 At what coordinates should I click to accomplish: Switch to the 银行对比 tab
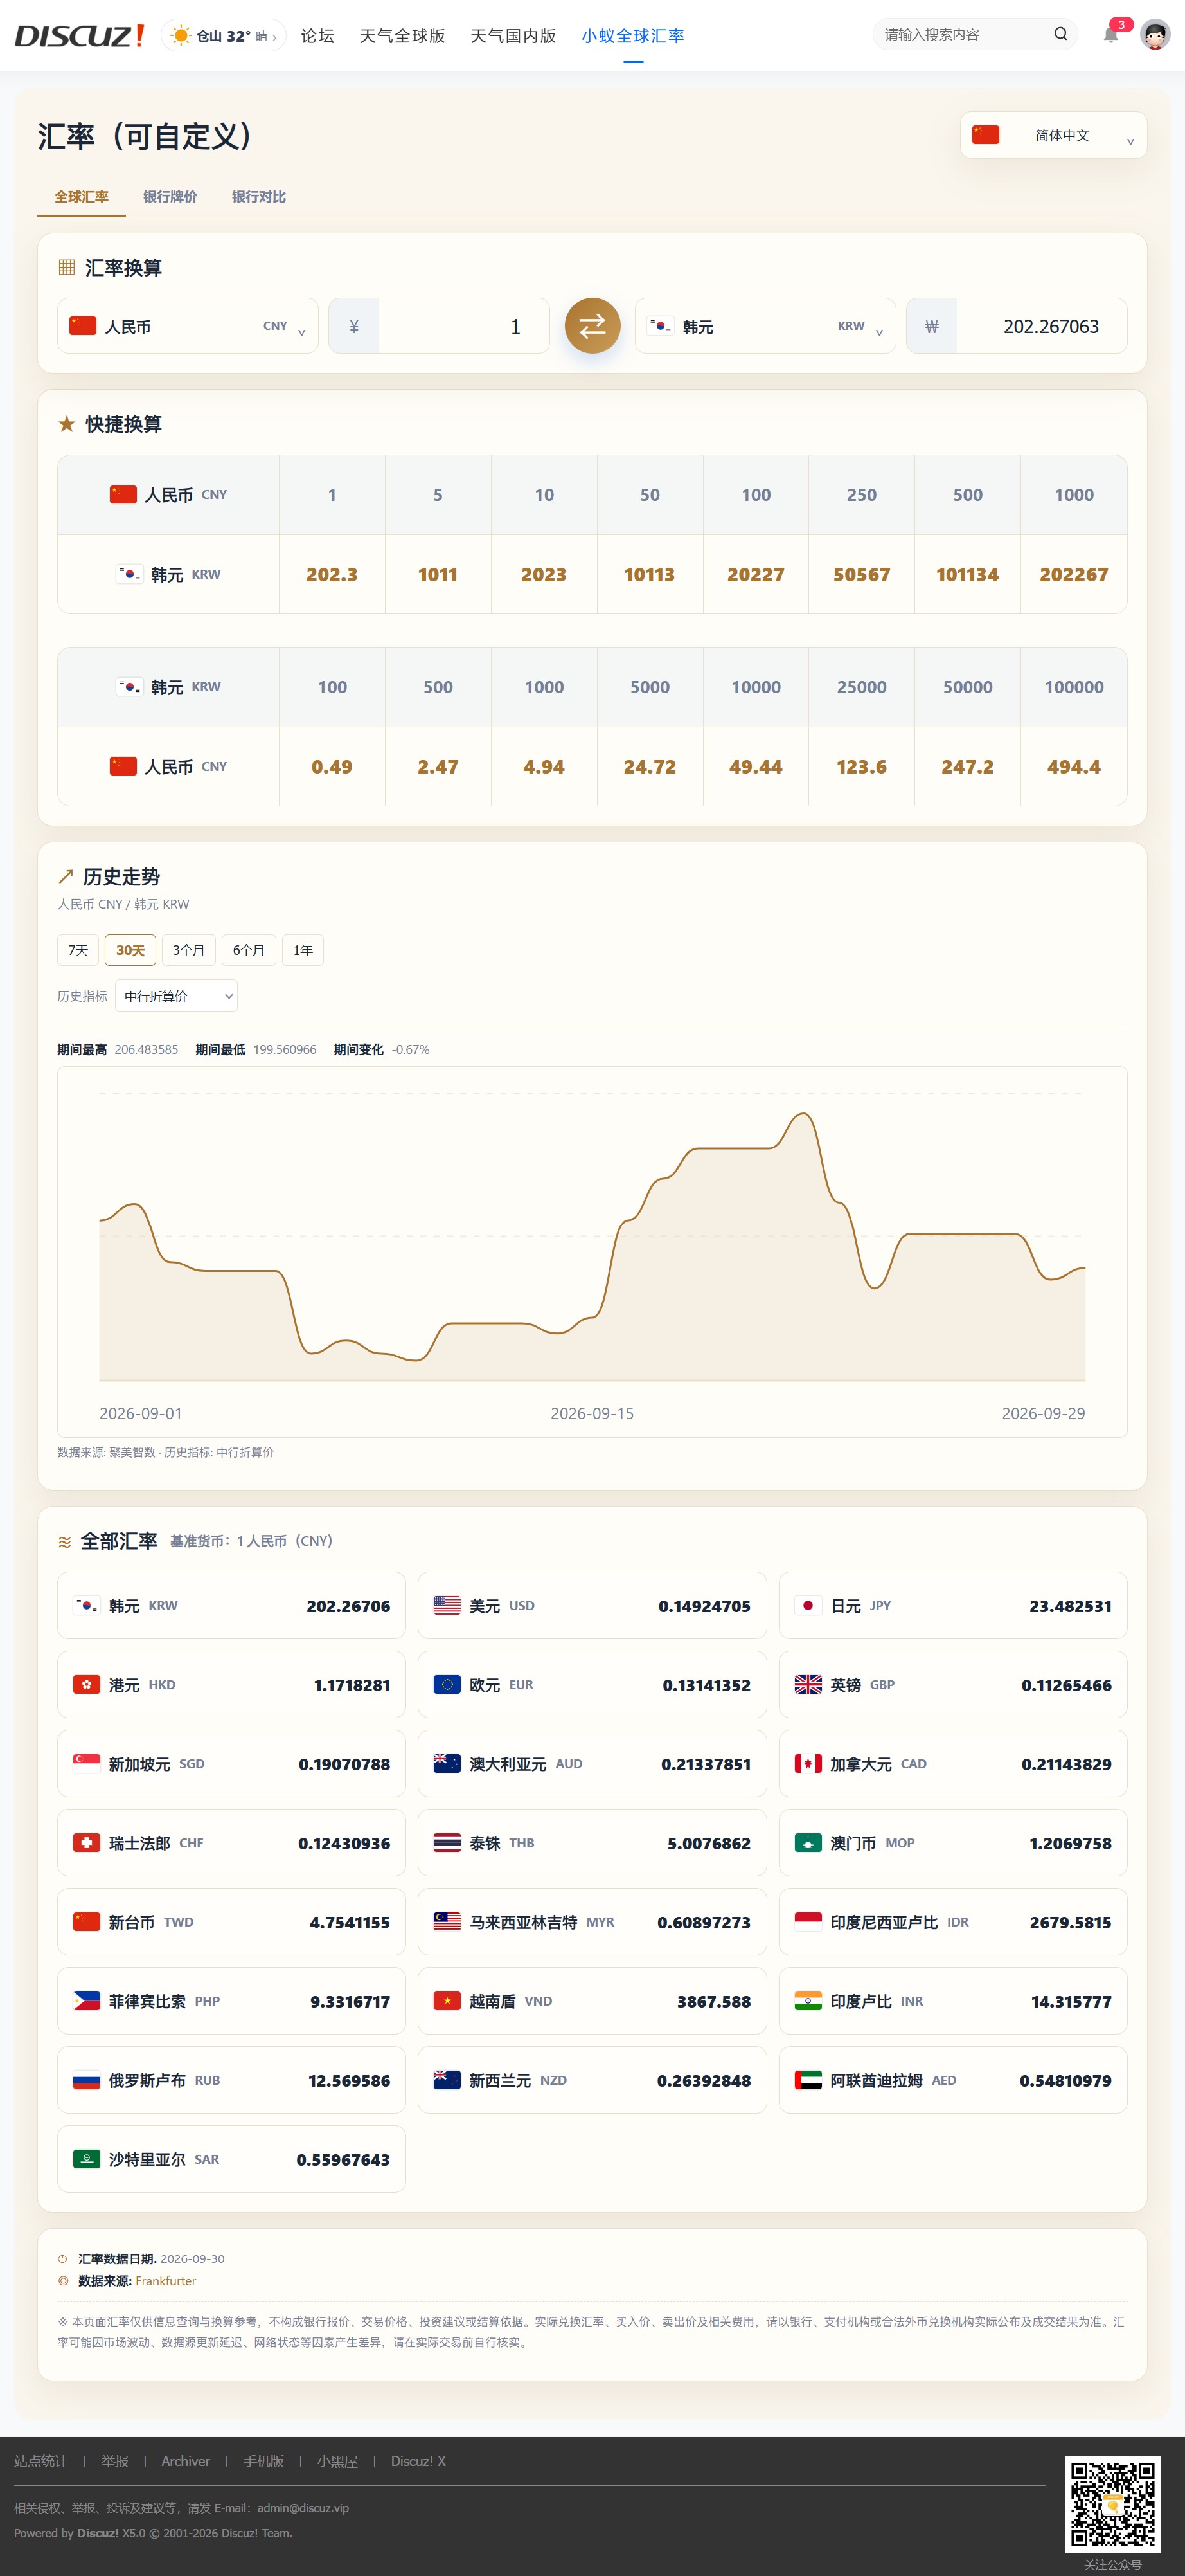[259, 197]
